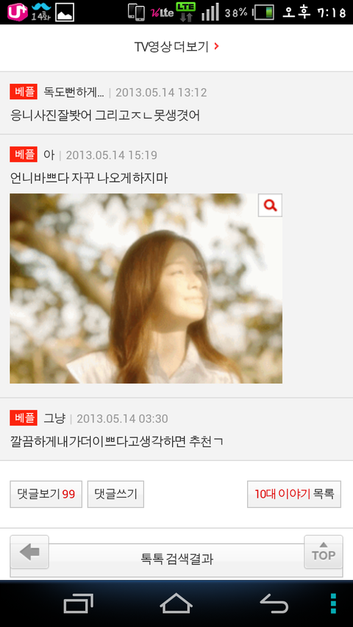353x627 pixels.
Task: Tap the magnifier icon on the photo
Action: [x=270, y=206]
